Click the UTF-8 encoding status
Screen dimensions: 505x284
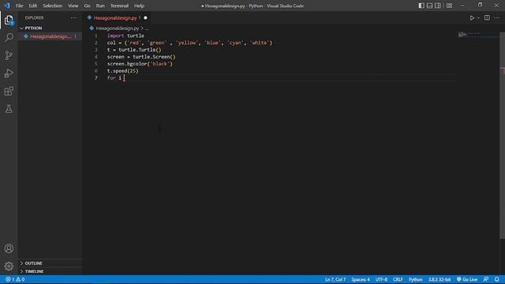pos(381,279)
